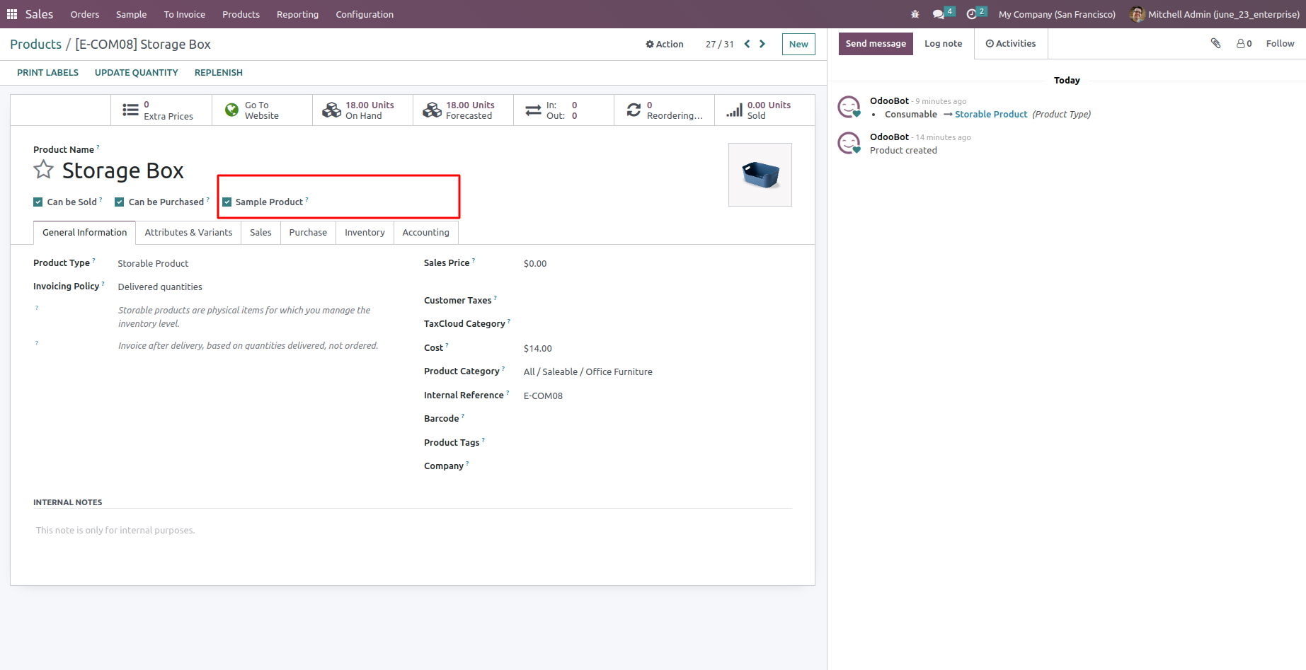Click Follow button
The image size is (1306, 670).
[1280, 44]
